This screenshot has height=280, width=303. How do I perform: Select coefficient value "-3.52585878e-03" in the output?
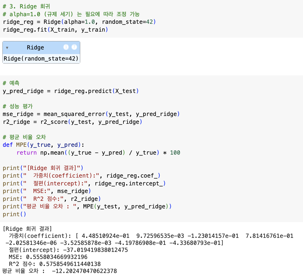tap(86, 243)
